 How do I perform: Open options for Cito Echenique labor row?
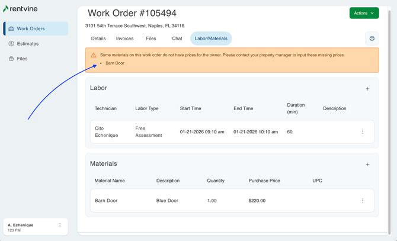point(363,132)
